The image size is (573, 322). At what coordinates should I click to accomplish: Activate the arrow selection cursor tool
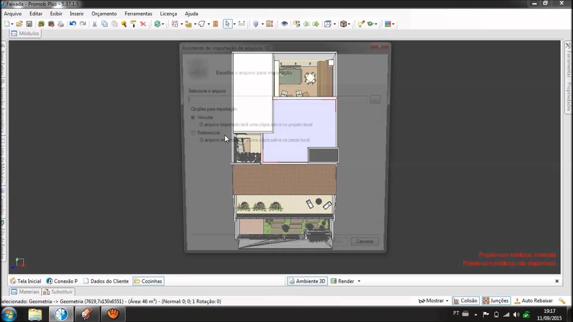coord(227,24)
